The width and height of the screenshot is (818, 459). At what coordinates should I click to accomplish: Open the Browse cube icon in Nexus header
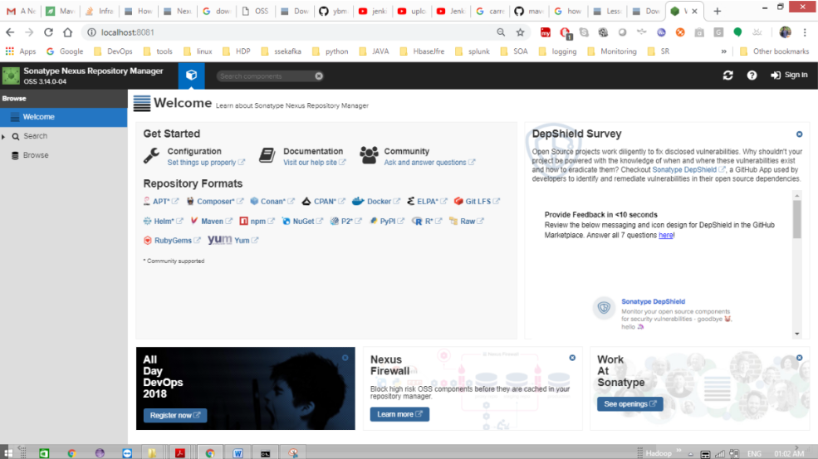pos(192,76)
